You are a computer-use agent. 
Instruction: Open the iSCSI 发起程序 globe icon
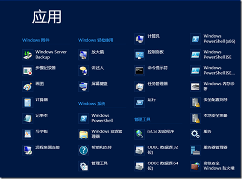(x=139, y=134)
